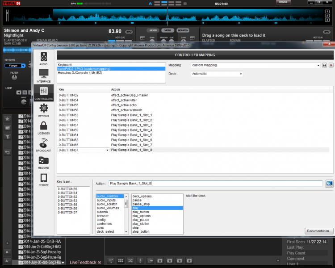The height and width of the screenshot is (268, 335).
Task: Open the Broadcast settings section
Action: tap(44, 145)
